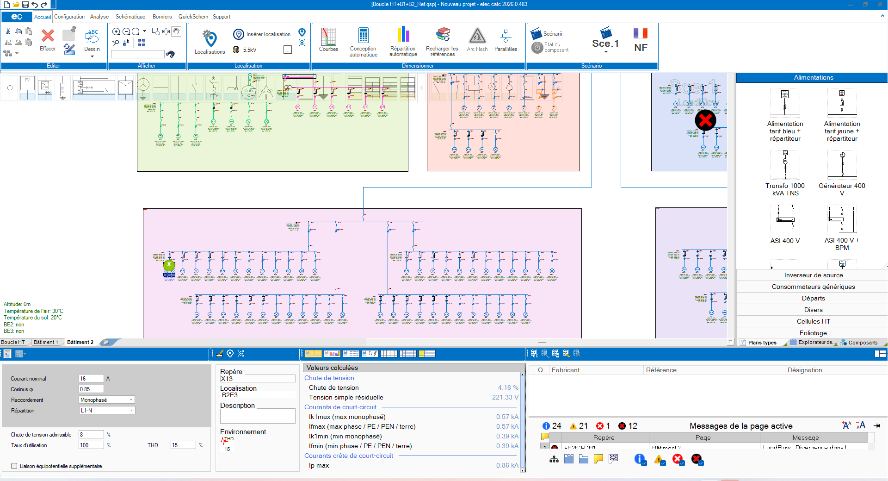Click the valeurs calculées scrollbar down arrow
Image resolution: width=888 pixels, height=481 pixels.
pyautogui.click(x=523, y=470)
